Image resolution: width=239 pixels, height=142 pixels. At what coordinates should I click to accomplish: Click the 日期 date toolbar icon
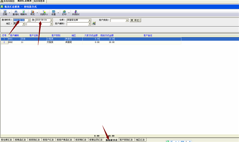[x=5, y=13]
